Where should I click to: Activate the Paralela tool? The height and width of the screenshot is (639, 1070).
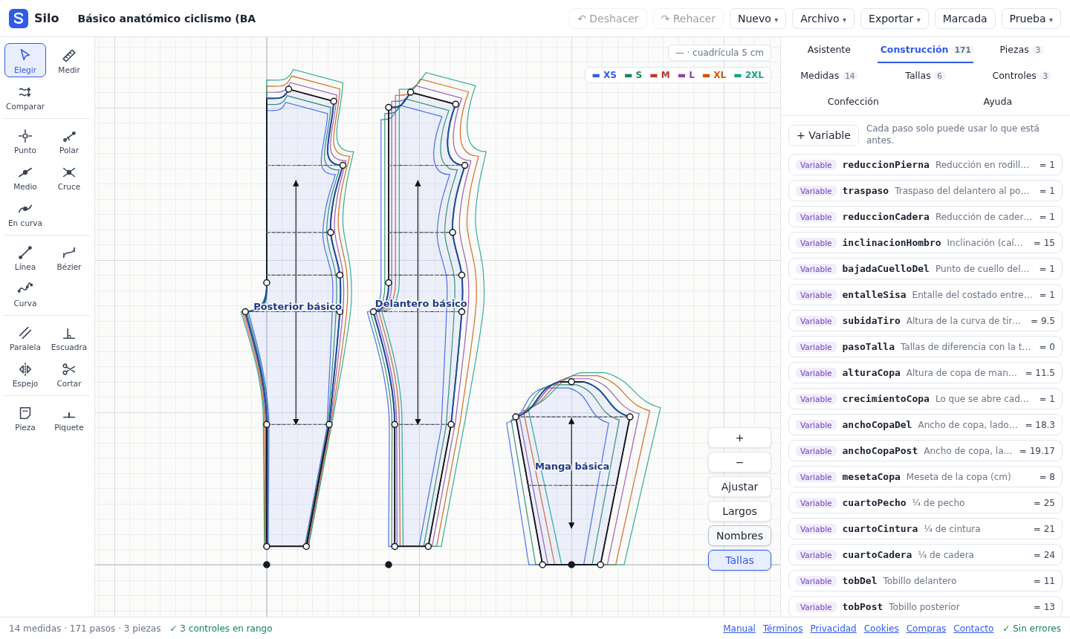25,337
